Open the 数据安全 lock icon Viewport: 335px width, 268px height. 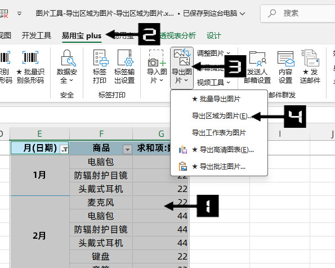[68, 57]
